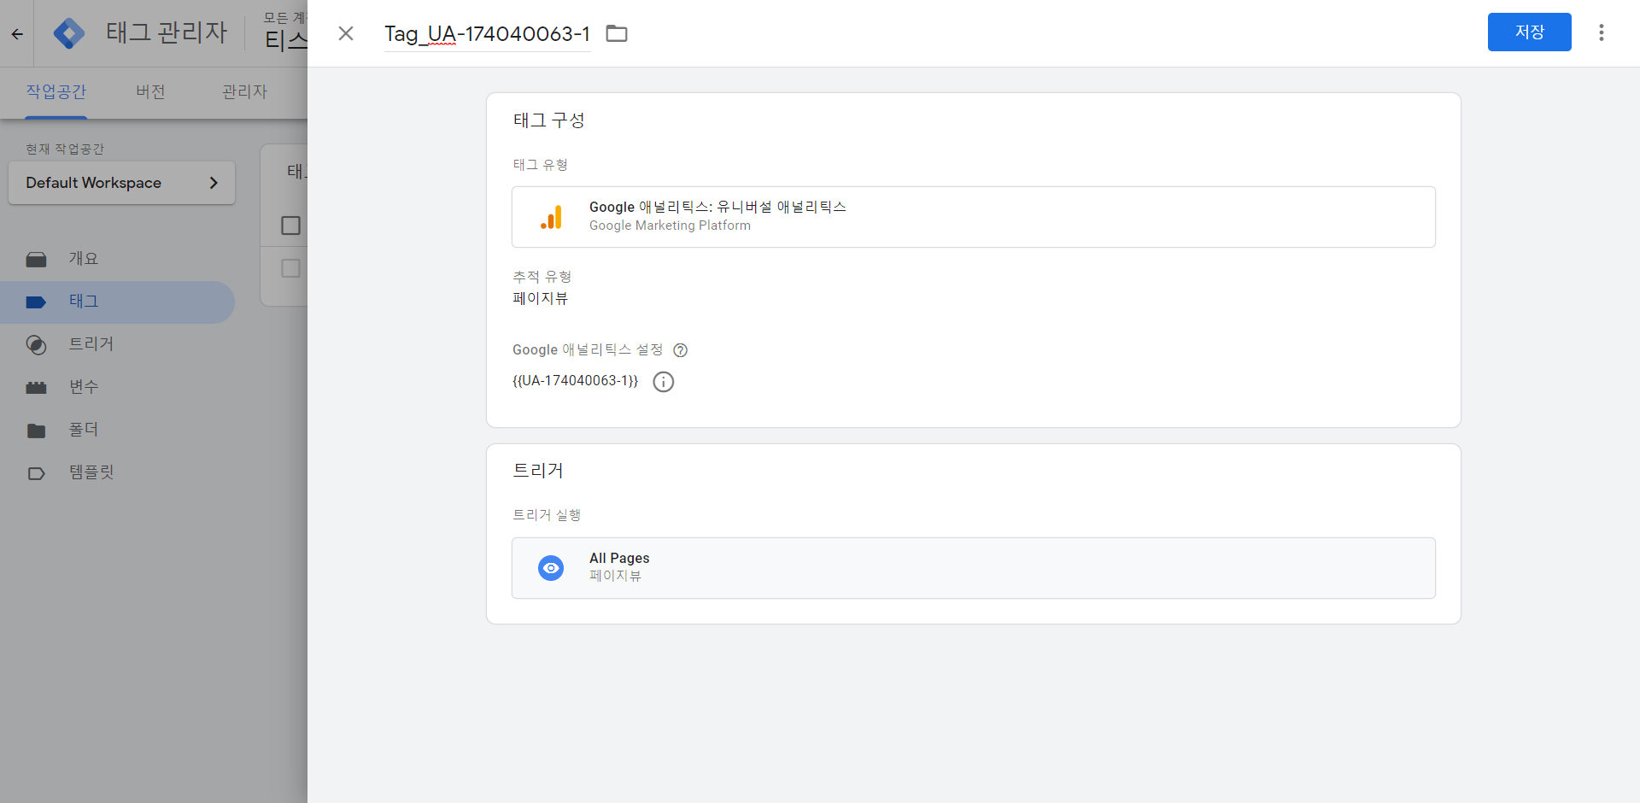This screenshot has width=1640, height=803.
Task: Click the Google Analytics tag type icon
Action: pos(552,217)
